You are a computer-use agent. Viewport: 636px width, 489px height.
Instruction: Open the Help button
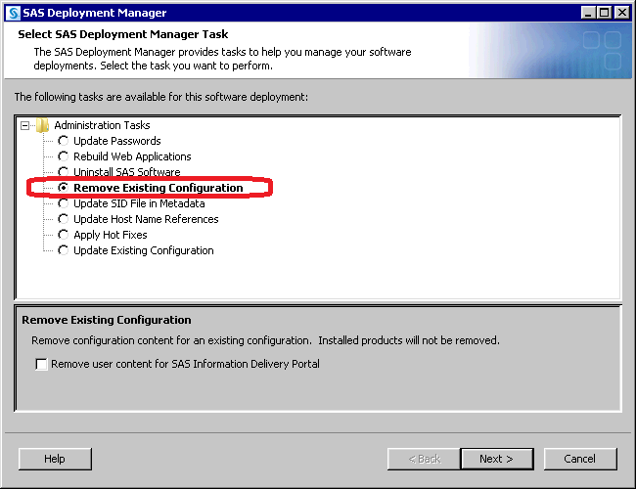click(x=55, y=459)
